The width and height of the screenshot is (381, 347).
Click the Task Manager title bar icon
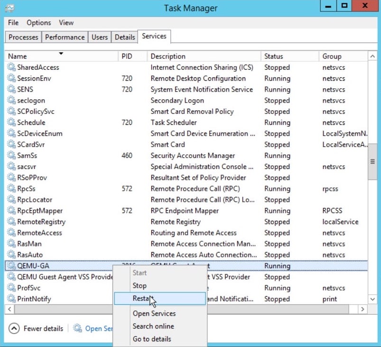pyautogui.click(x=9, y=8)
